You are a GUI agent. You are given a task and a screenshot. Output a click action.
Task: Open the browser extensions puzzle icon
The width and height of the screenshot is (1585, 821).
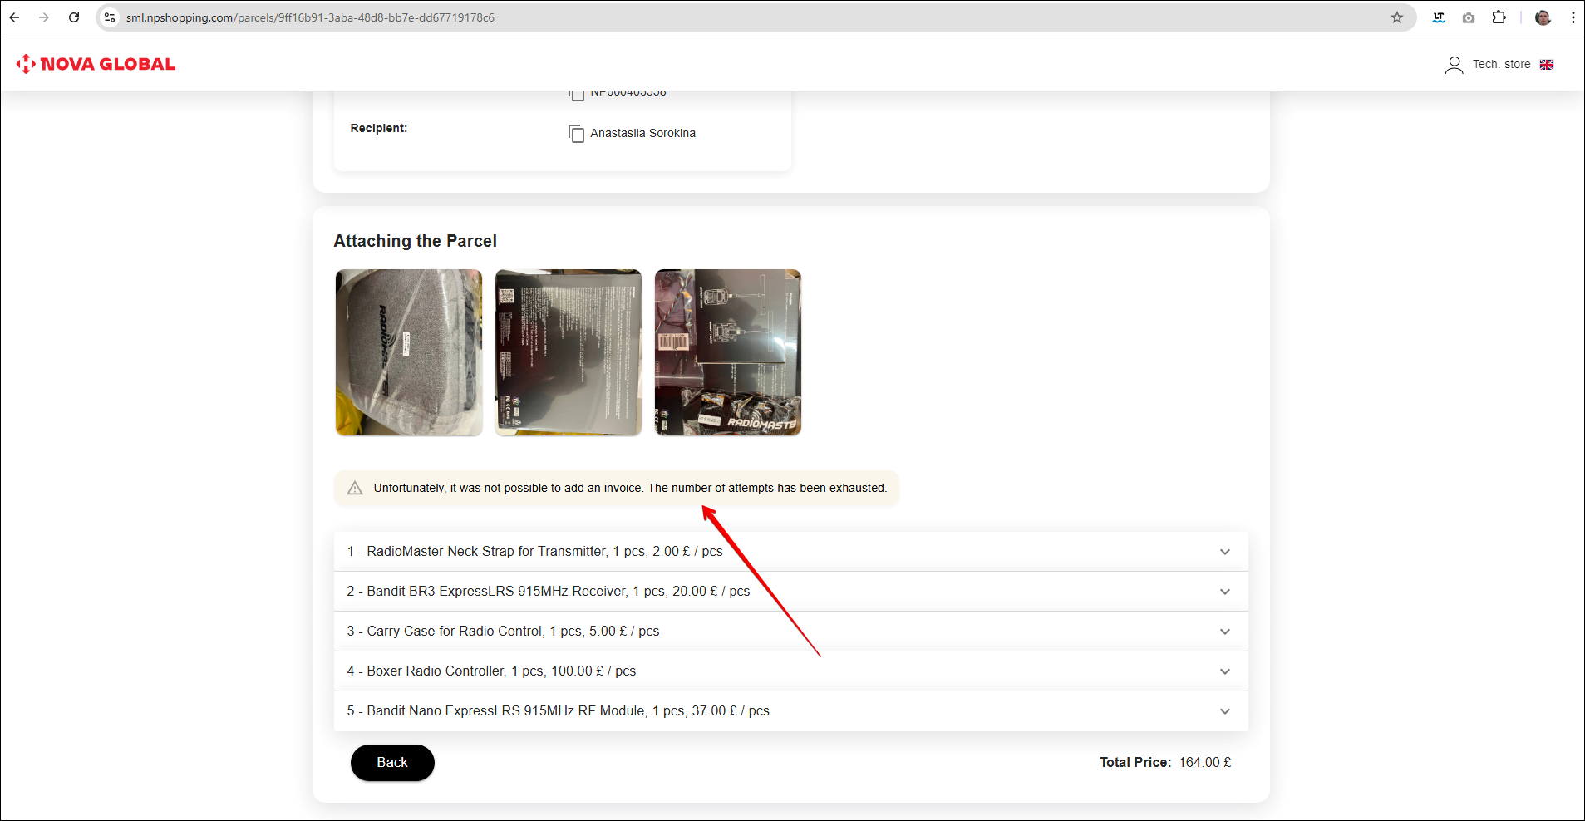[x=1499, y=17]
